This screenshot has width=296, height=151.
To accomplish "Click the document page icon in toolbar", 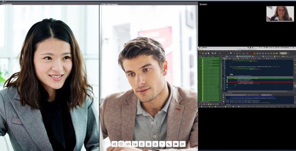I will 155,144.
